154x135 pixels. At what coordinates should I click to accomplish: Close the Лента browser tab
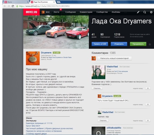click(x=28, y=2)
